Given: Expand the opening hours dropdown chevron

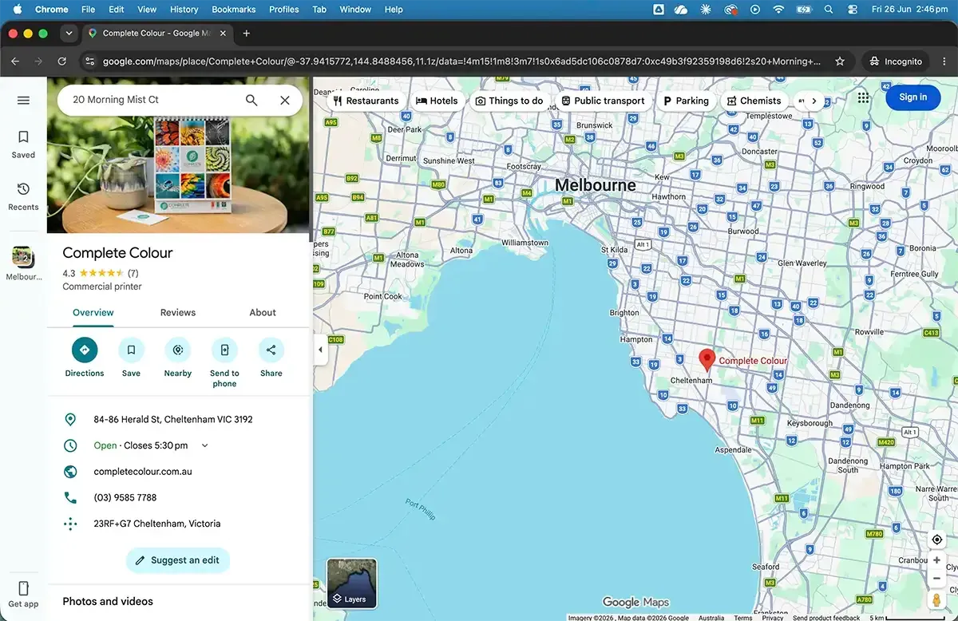Looking at the screenshot, I should point(205,445).
